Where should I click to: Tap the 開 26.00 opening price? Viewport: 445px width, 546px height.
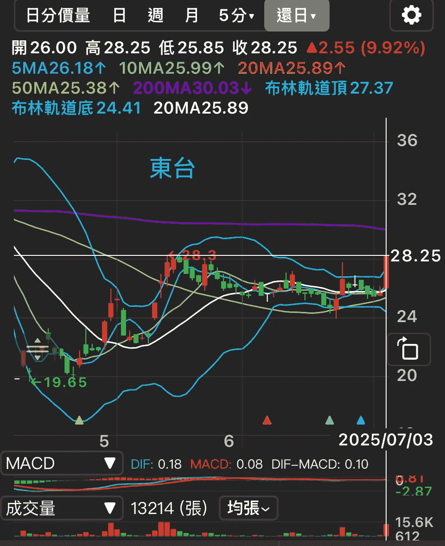pyautogui.click(x=44, y=48)
